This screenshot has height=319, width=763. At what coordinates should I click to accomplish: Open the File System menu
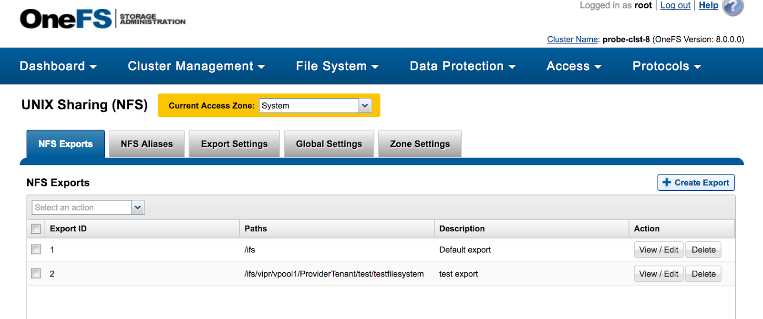coord(337,66)
